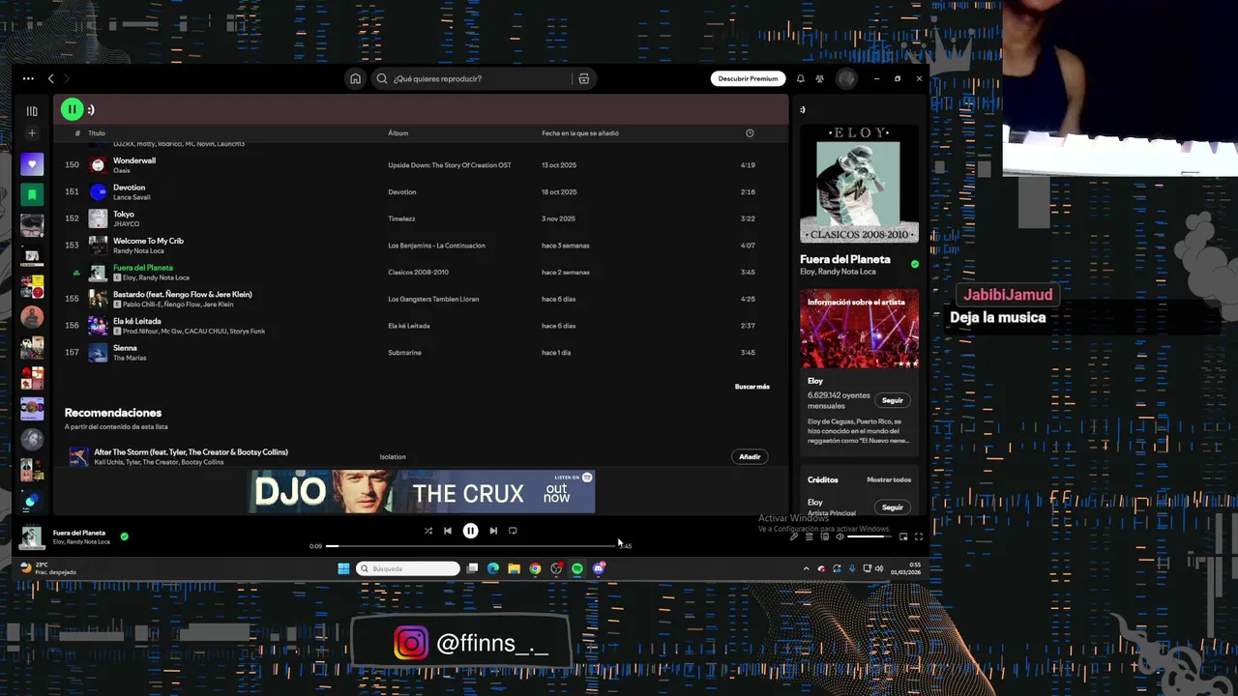The width and height of the screenshot is (1238, 696).
Task: Open the play queue
Action: click(810, 536)
